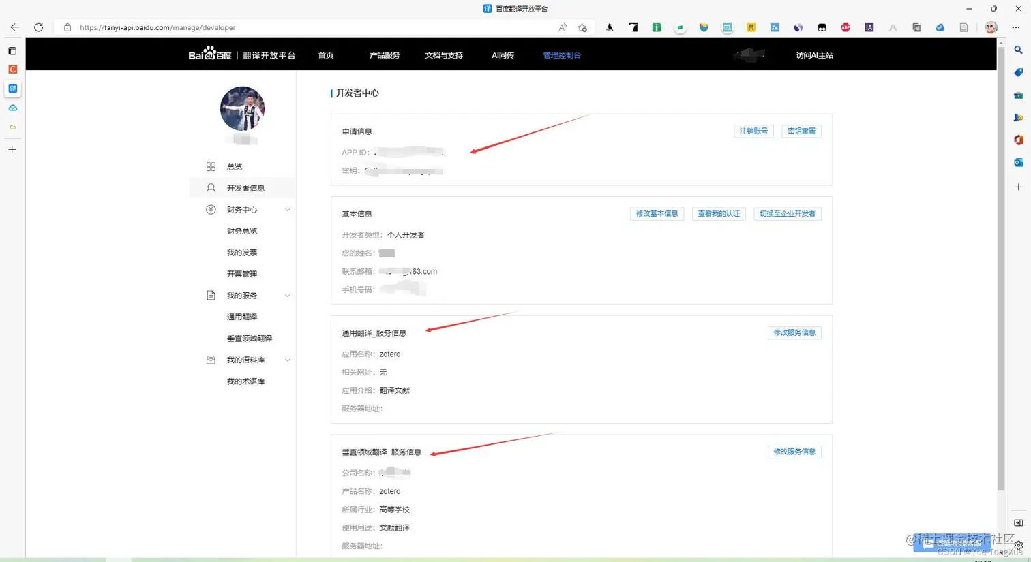The width and height of the screenshot is (1031, 562).
Task: Click the search magnifier in the right sidebar
Action: (x=1018, y=50)
